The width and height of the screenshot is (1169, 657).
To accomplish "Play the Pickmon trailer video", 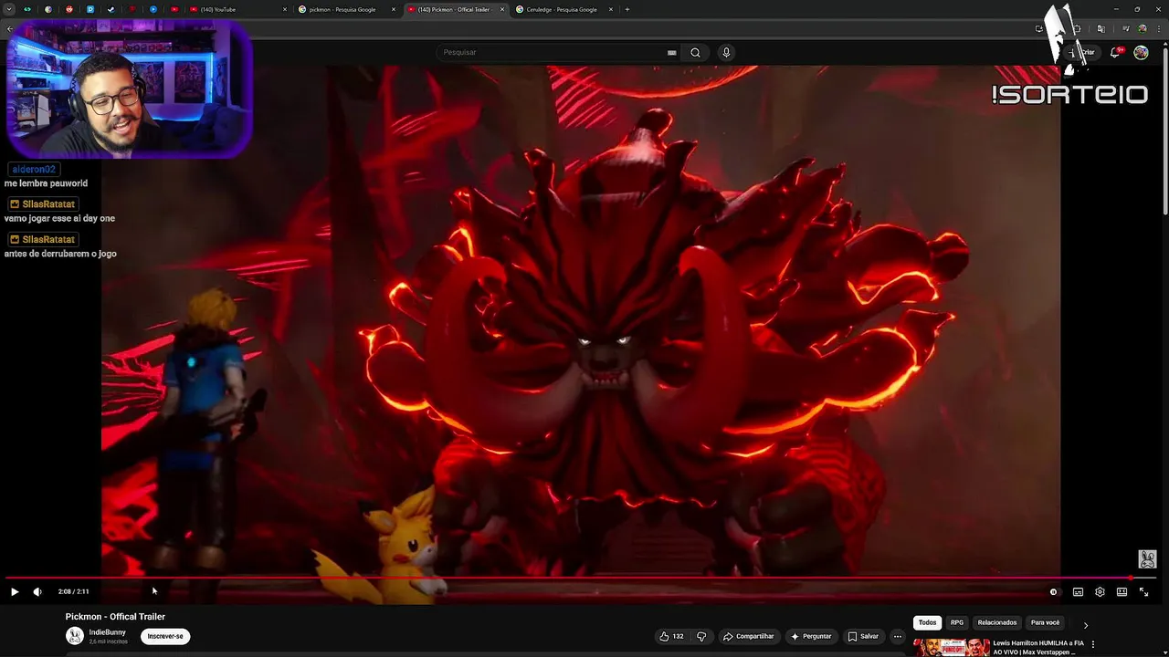I will (15, 591).
